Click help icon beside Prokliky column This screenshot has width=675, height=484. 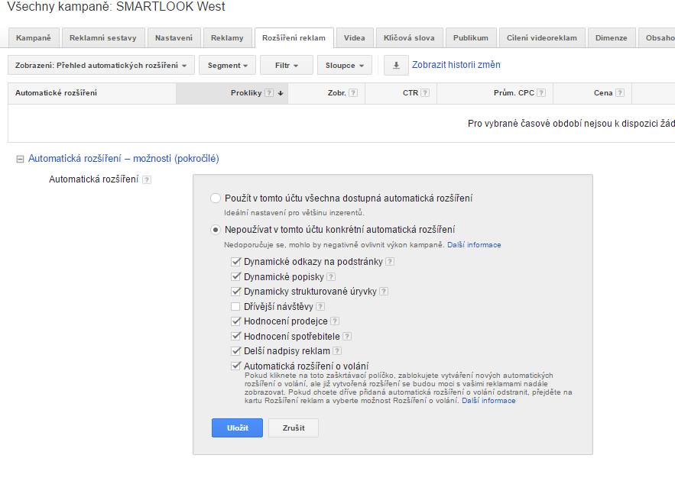point(269,93)
